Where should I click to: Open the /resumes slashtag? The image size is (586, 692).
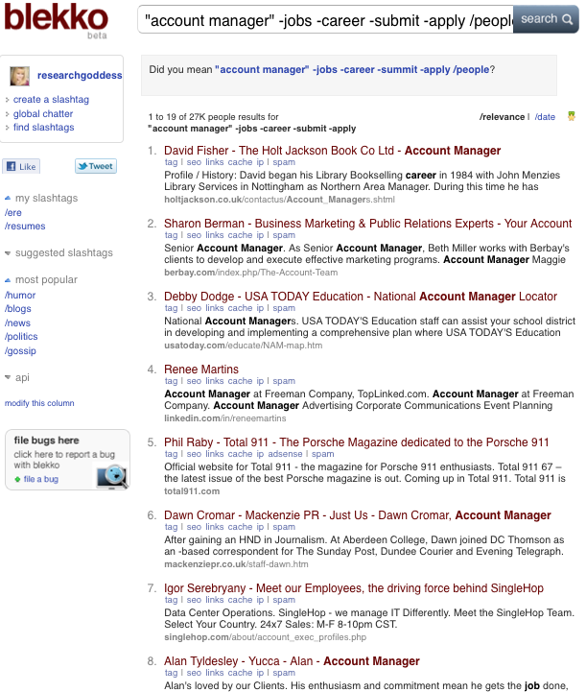[25, 226]
